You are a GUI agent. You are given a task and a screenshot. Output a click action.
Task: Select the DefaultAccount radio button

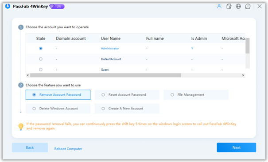(x=41, y=59)
